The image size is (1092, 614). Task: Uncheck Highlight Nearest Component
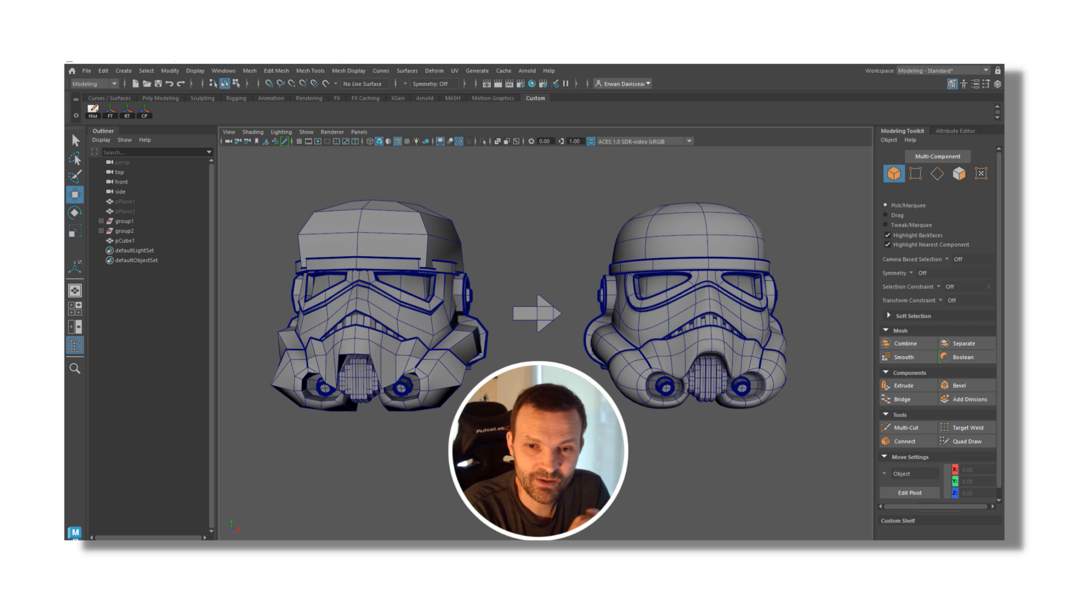[888, 245]
